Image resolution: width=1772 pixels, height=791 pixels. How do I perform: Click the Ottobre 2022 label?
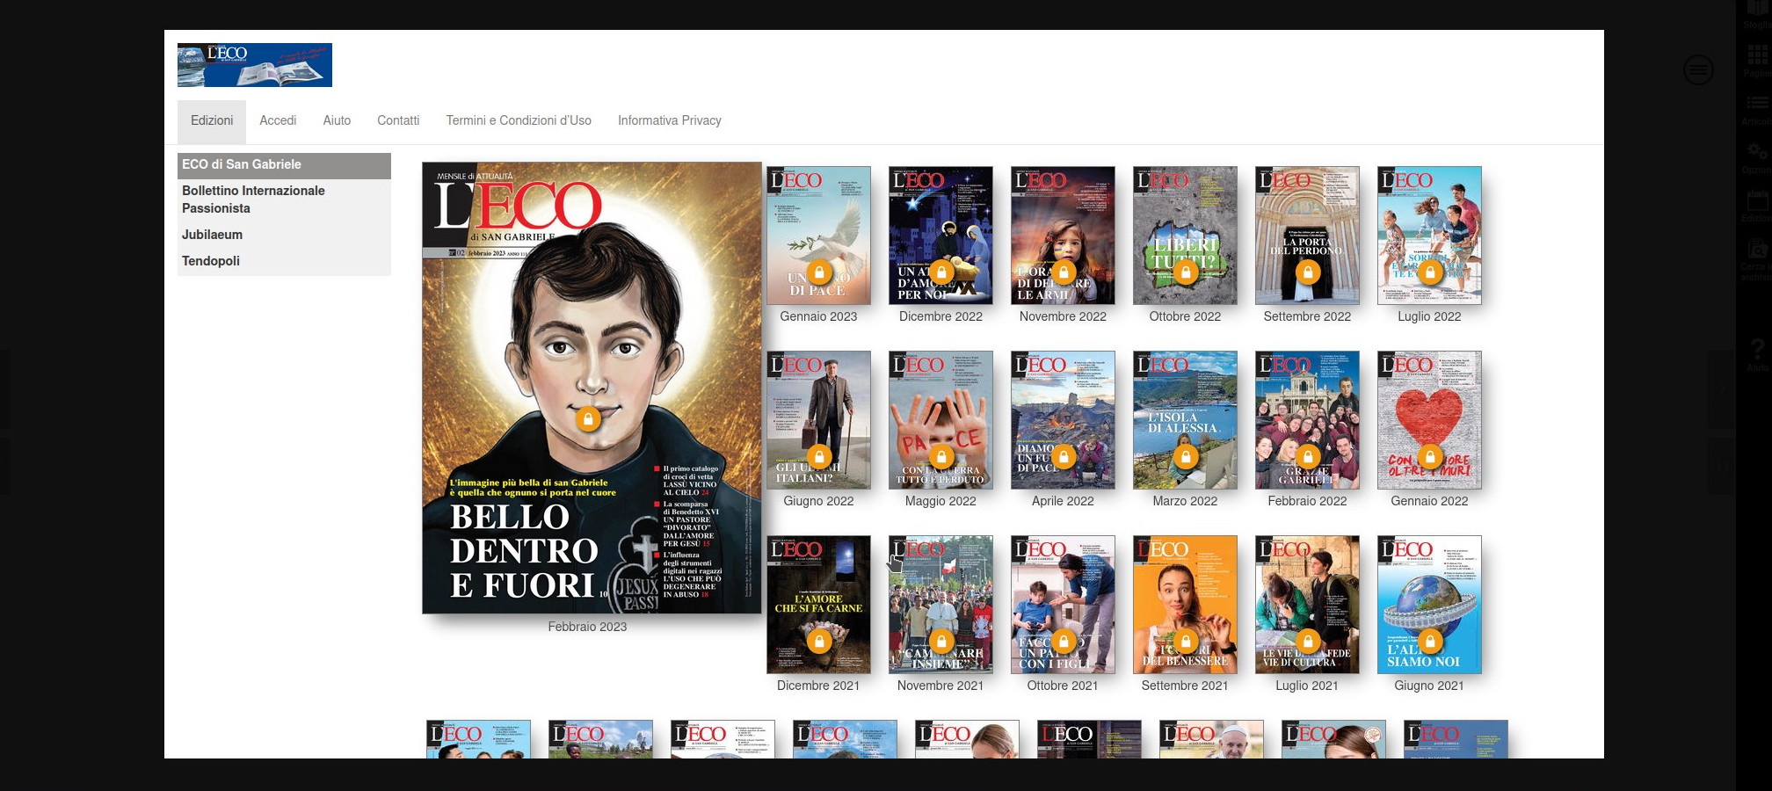(x=1185, y=316)
